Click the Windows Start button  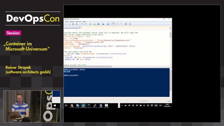pyautogui.click(x=55, y=105)
